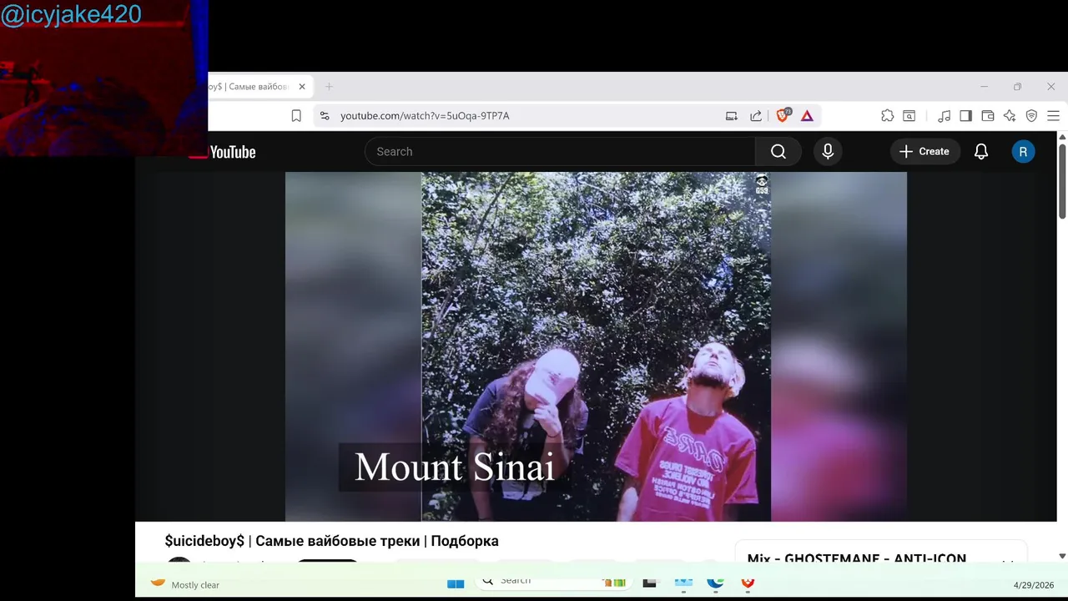Focus the YouTube search box

pos(560,152)
